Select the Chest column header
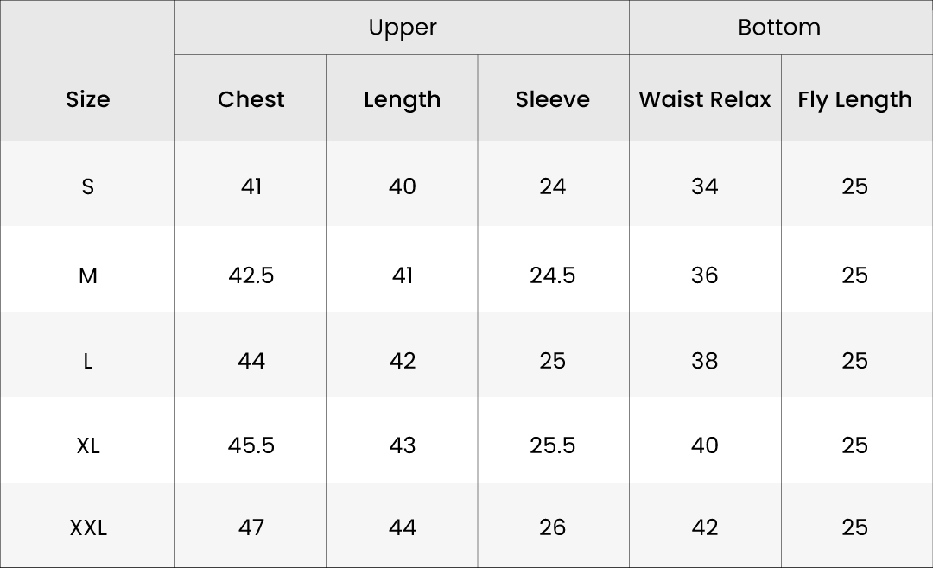933x568 pixels. pyautogui.click(x=251, y=99)
